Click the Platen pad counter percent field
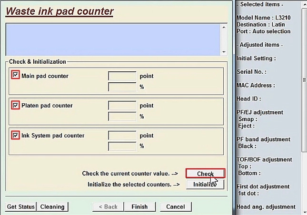Viewport: 307px width, 215px height. [122, 117]
